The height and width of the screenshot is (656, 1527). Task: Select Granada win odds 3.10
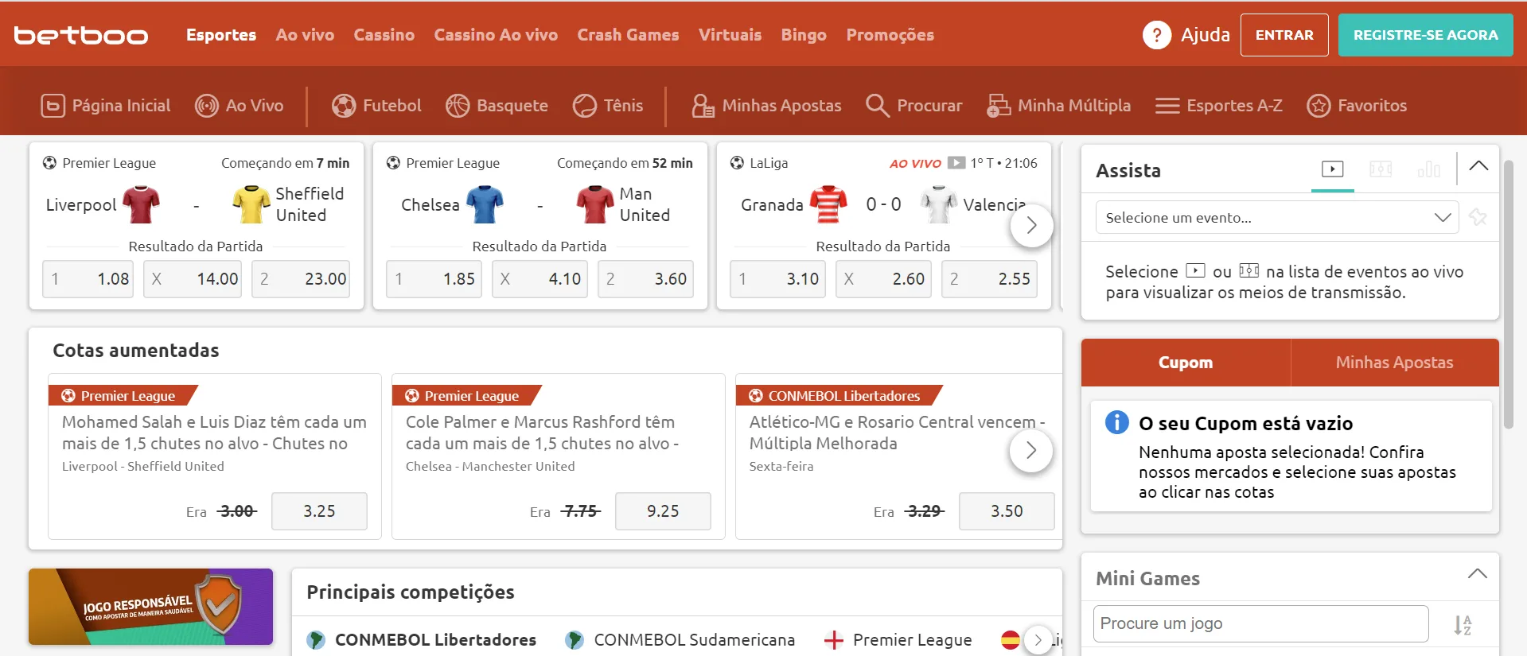pos(777,279)
